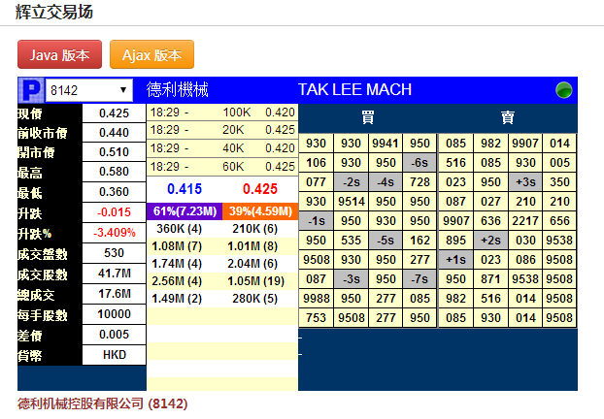Click the 總成交 value 17.6M
The image size is (604, 419).
pyautogui.click(x=114, y=294)
